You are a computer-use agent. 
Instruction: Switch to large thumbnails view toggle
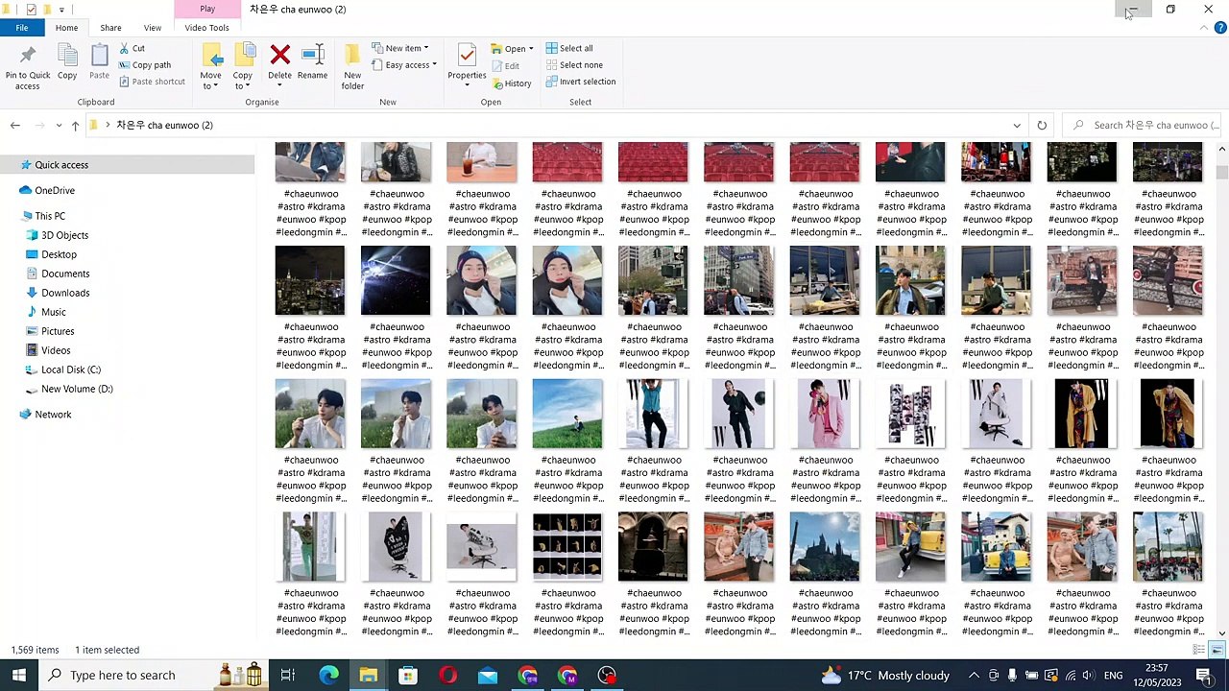(1217, 650)
